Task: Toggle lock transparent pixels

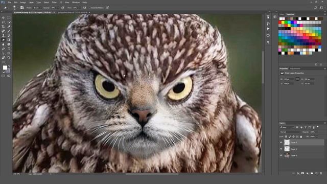Action: 286,136
